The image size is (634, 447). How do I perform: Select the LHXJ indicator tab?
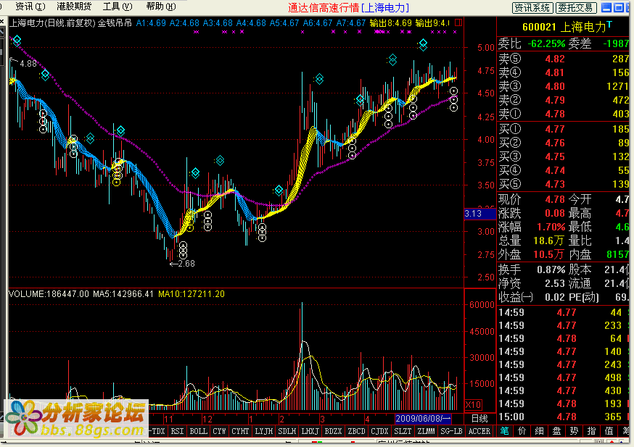pyautogui.click(x=310, y=431)
